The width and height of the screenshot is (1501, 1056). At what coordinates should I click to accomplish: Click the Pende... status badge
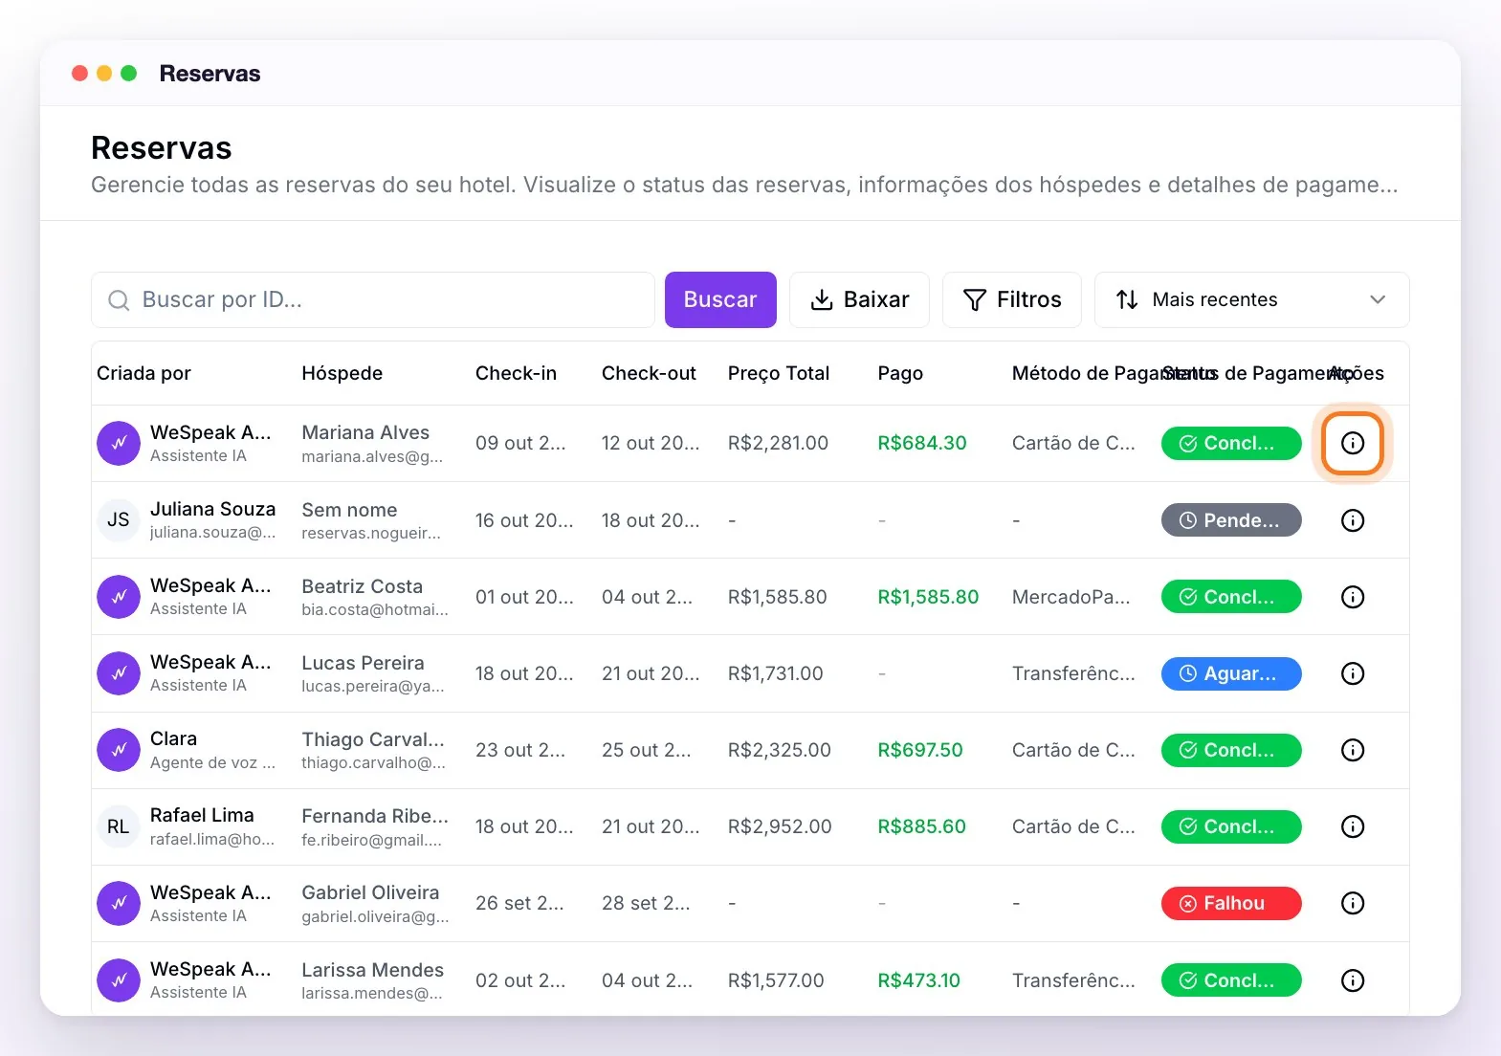[x=1231, y=520]
